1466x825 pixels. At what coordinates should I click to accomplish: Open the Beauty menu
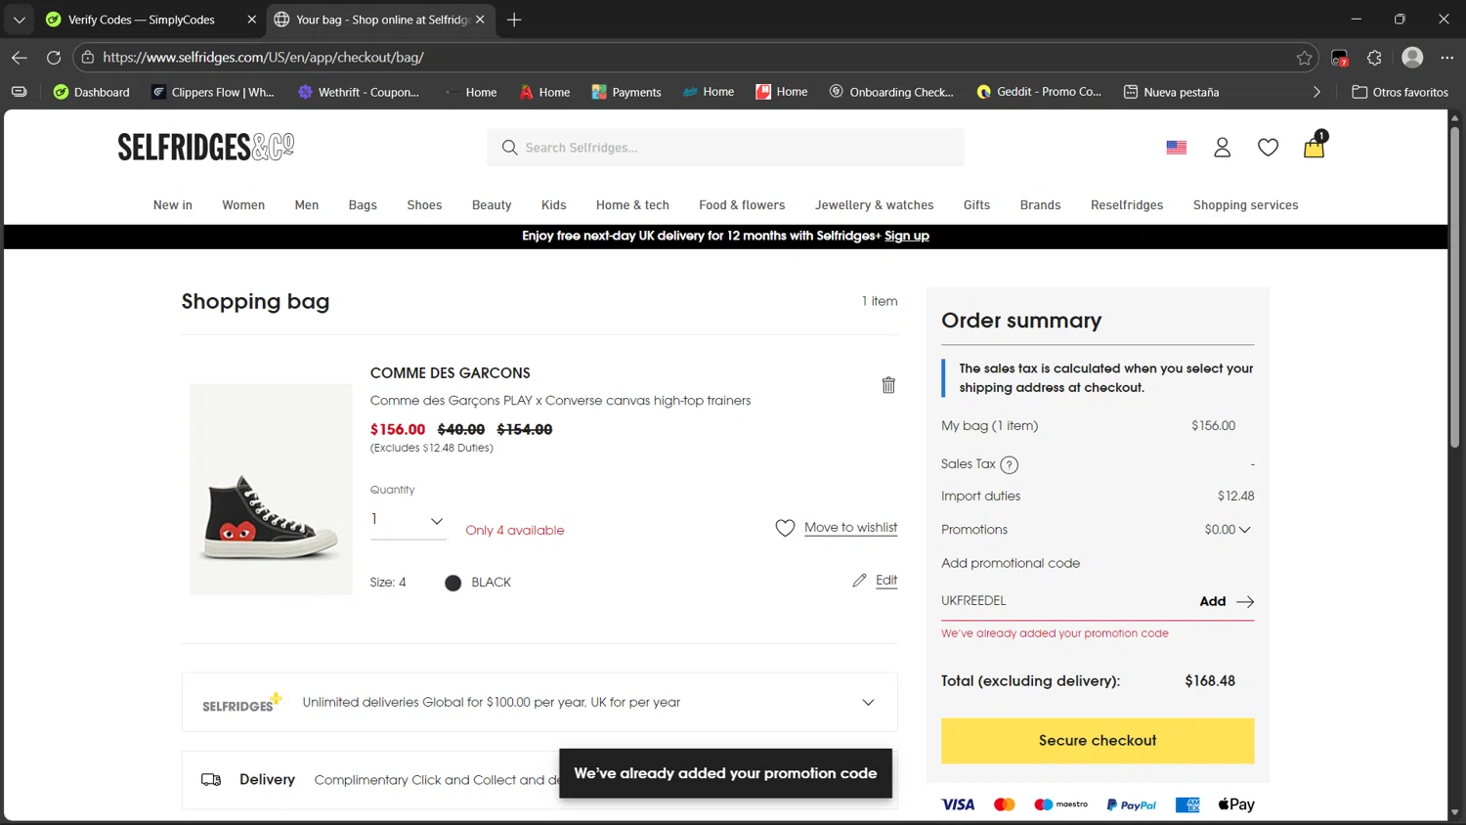click(x=492, y=205)
